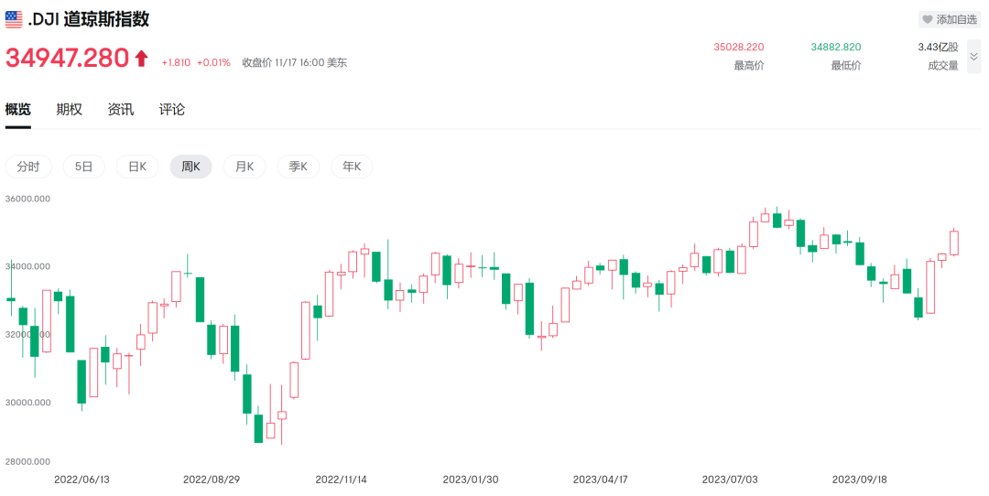989x496 pixels.
Task: Click the 最低价 label
Action: click(846, 66)
